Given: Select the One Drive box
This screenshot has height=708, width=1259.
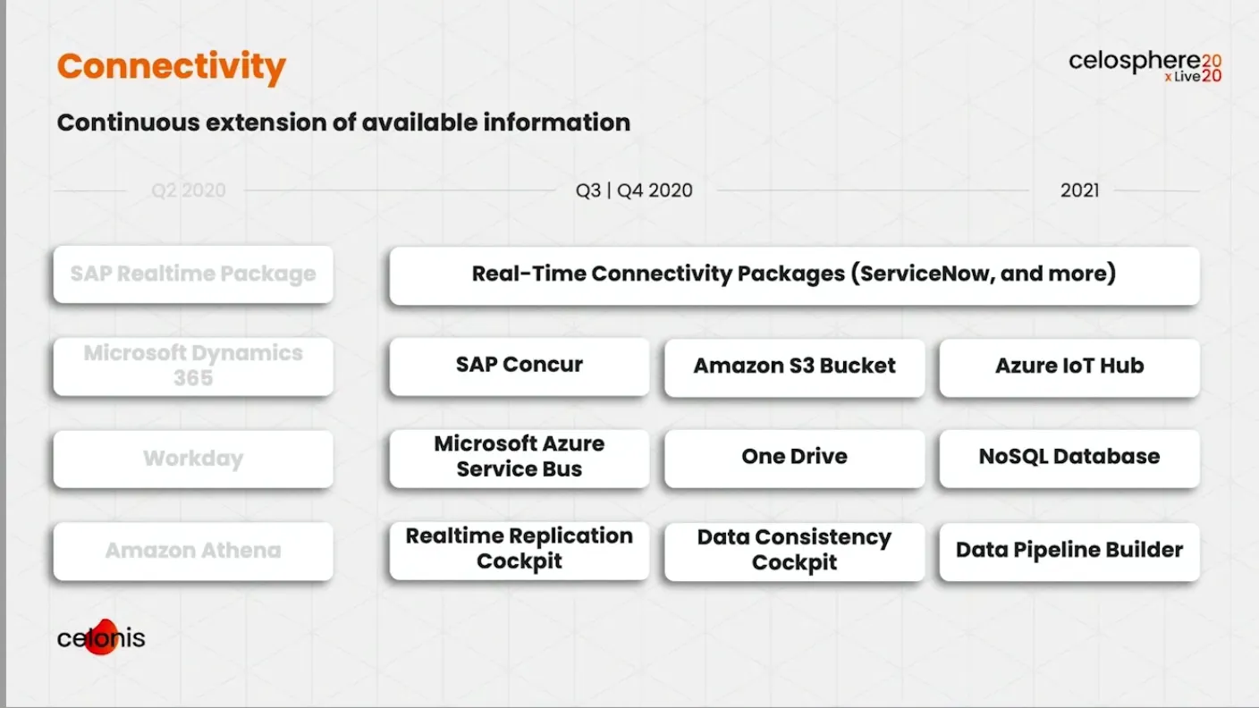Looking at the screenshot, I should pyautogui.click(x=794, y=458).
